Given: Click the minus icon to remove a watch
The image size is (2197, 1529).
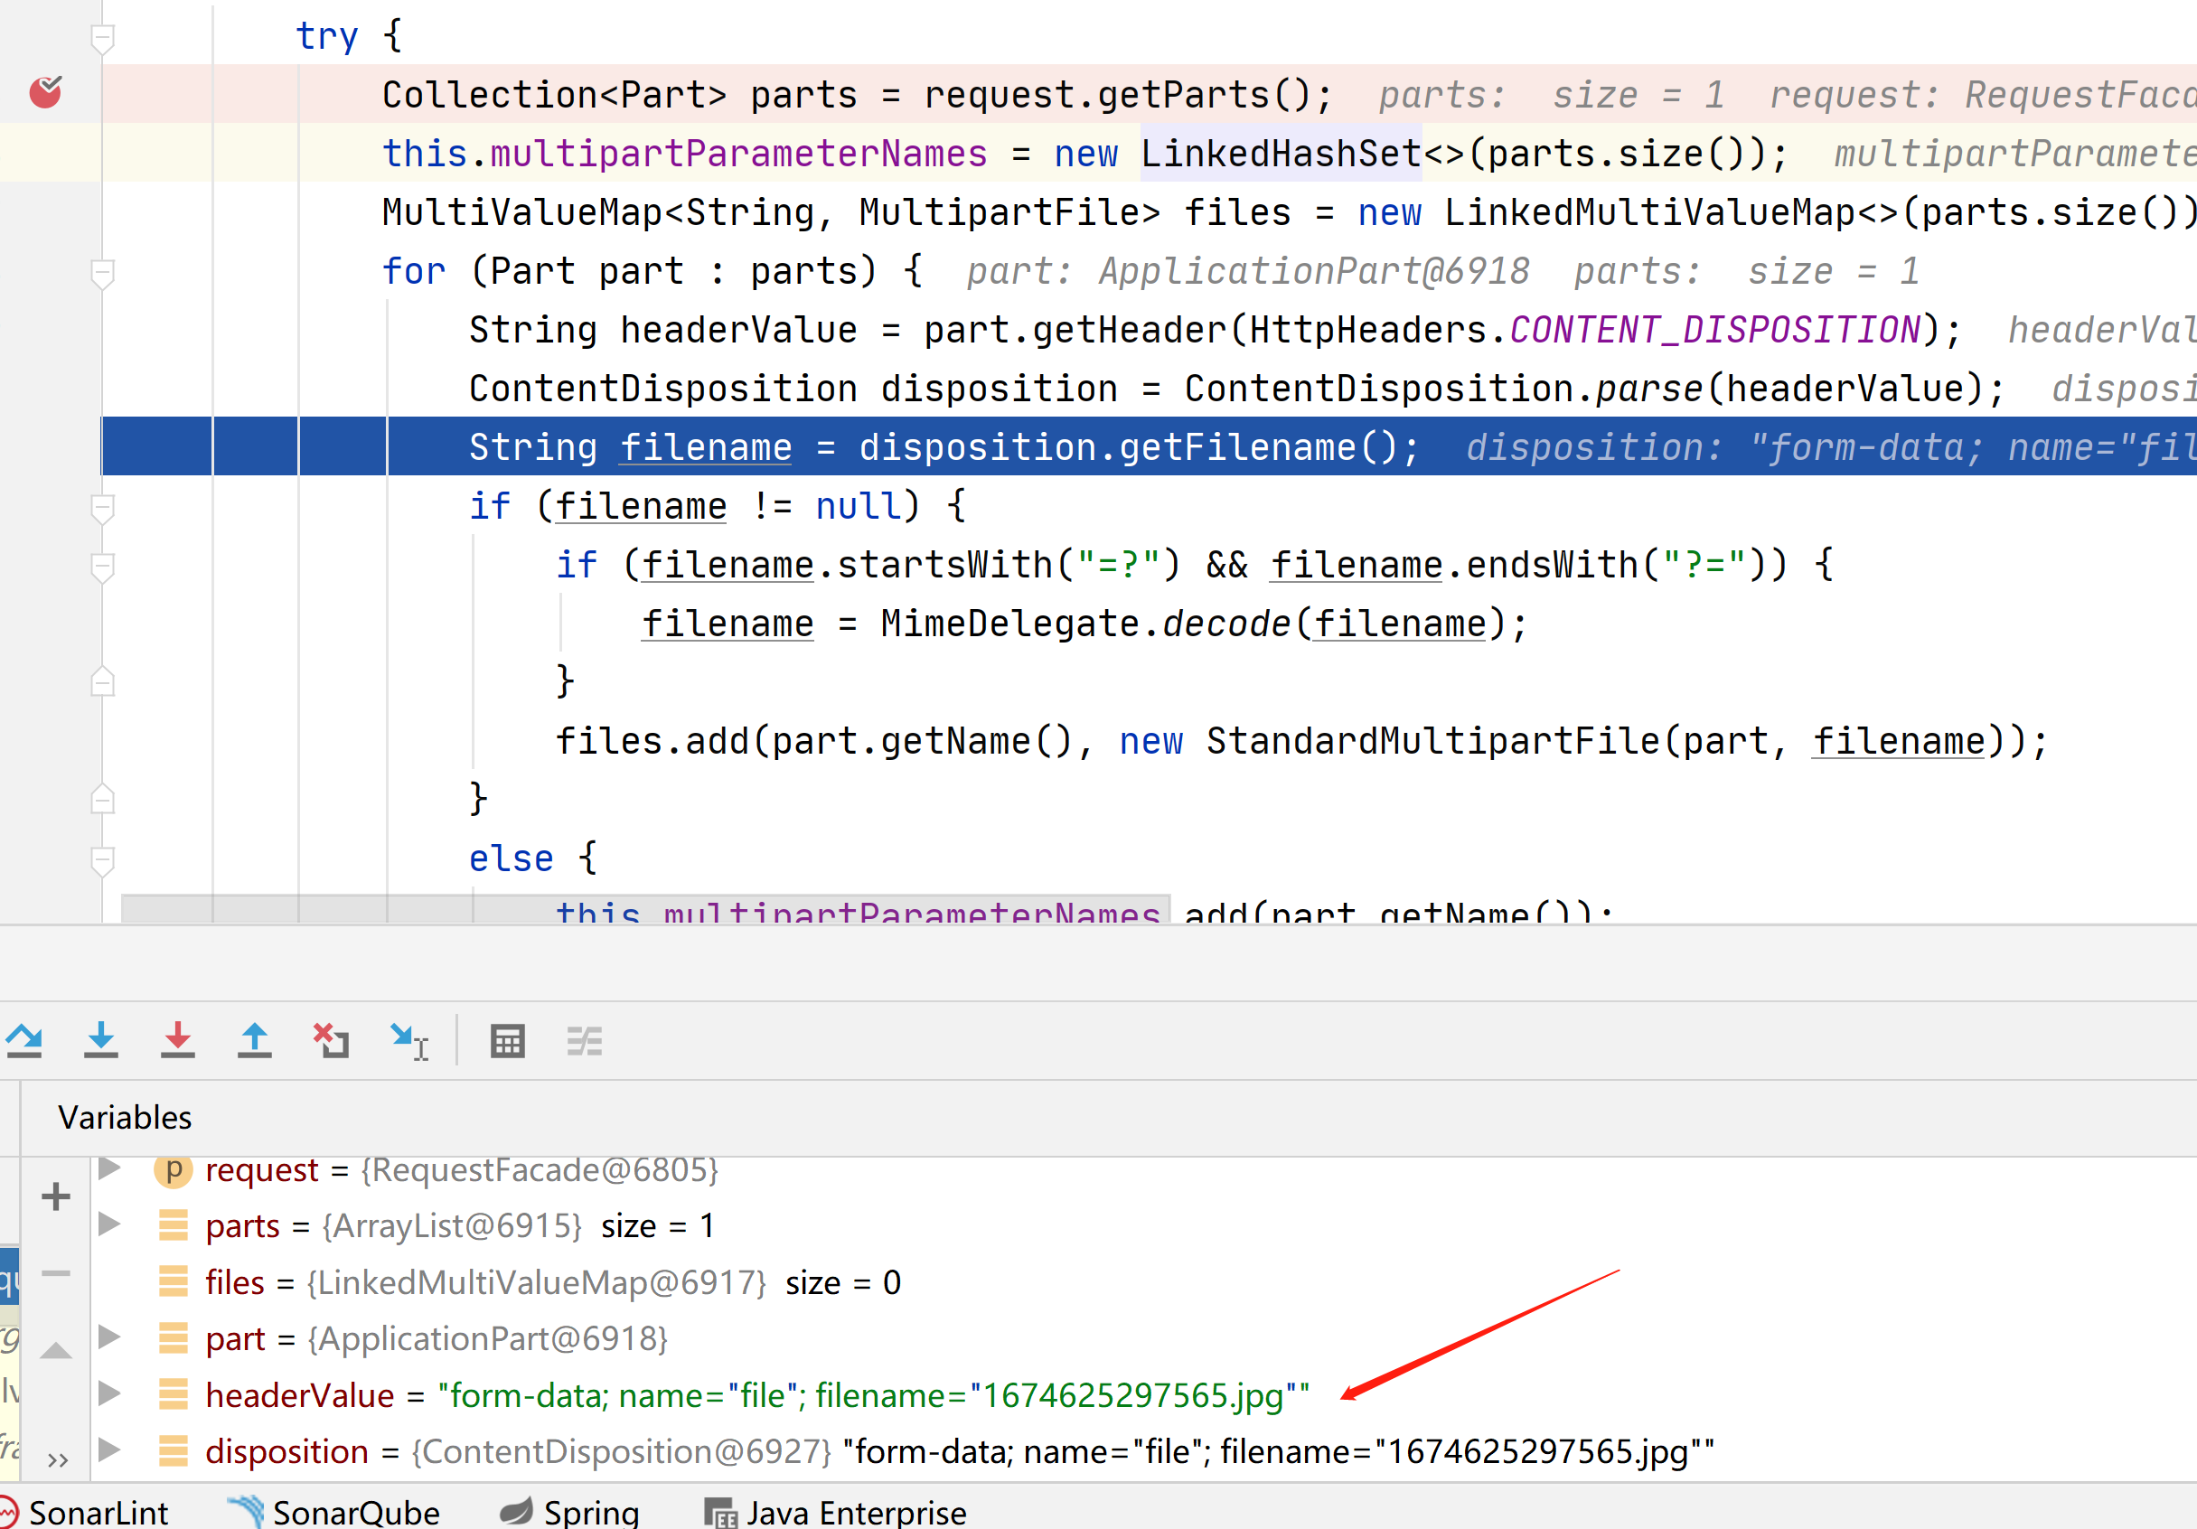Looking at the screenshot, I should 54,1272.
